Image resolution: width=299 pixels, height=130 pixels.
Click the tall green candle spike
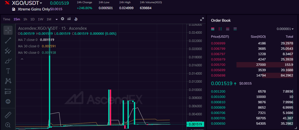click(49, 78)
